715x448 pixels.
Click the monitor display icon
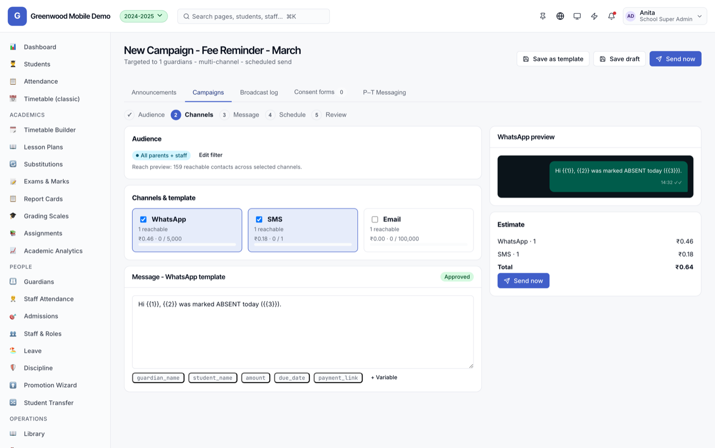pos(577,16)
